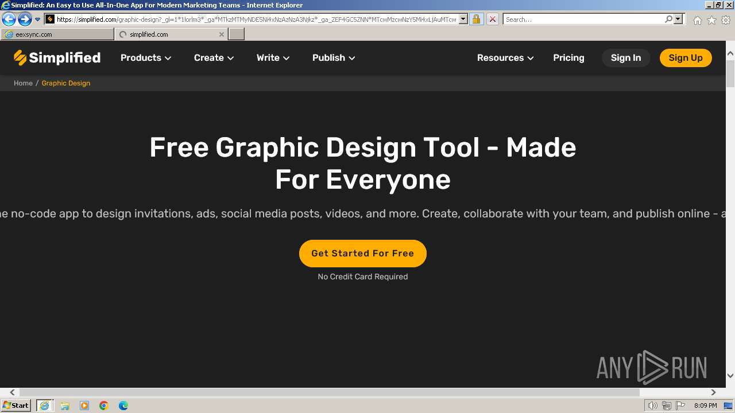
Task: Open Favorites star icon
Action: click(711, 20)
